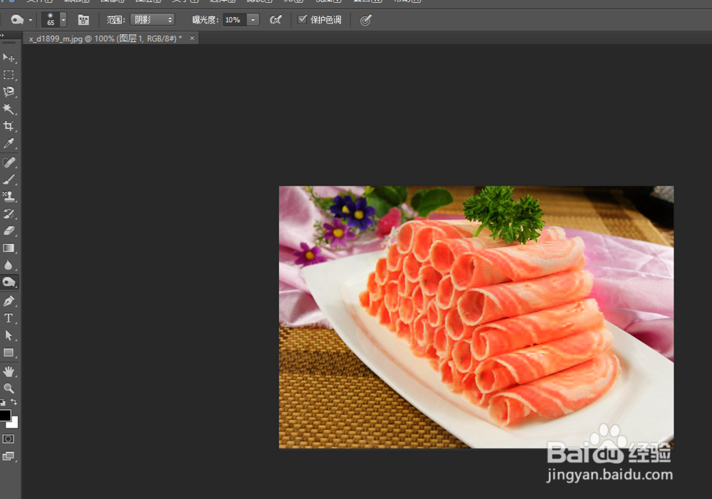Select the Clone Stamp tool
This screenshot has height=499, width=712.
pyautogui.click(x=9, y=196)
